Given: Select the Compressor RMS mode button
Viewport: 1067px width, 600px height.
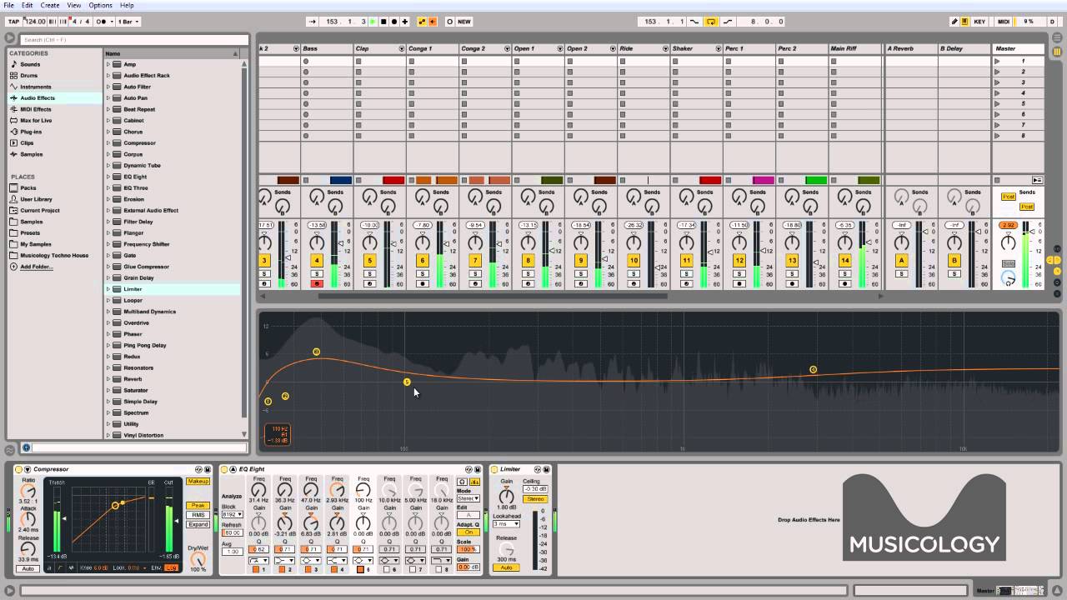Looking at the screenshot, I should [198, 515].
